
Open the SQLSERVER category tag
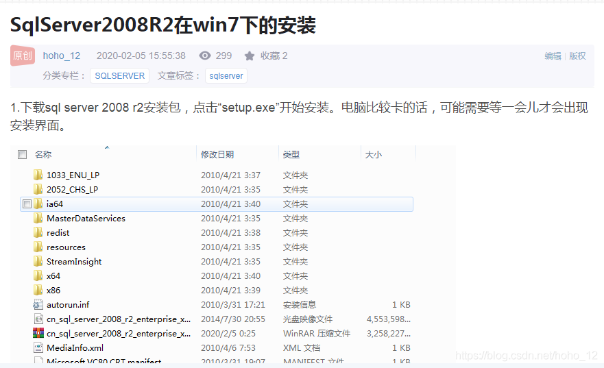pyautogui.click(x=120, y=76)
